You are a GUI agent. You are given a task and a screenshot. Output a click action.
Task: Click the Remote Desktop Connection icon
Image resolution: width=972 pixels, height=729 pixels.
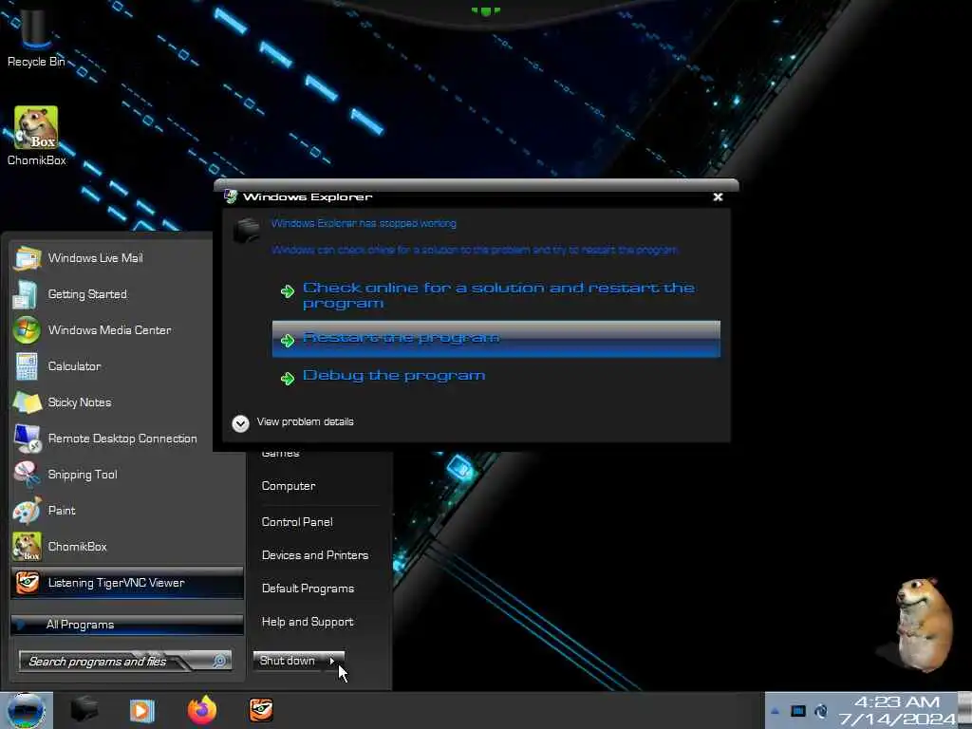(x=28, y=439)
